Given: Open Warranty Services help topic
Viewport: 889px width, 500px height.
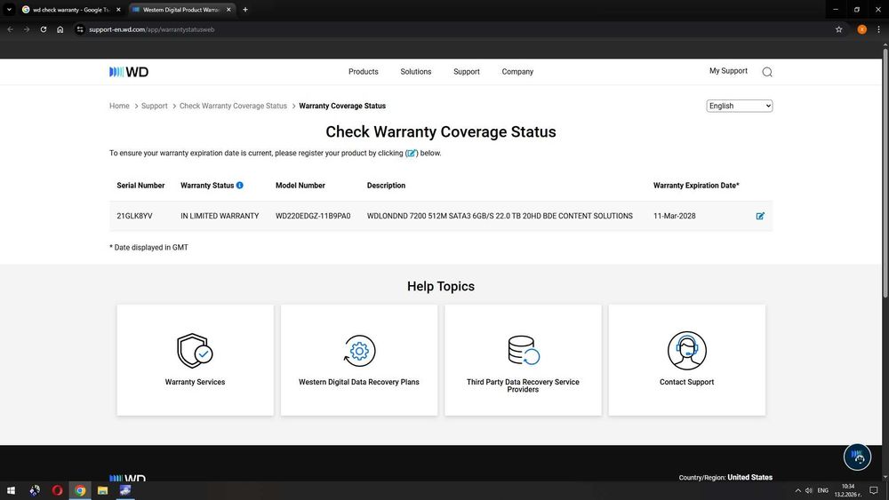Looking at the screenshot, I should (x=195, y=361).
